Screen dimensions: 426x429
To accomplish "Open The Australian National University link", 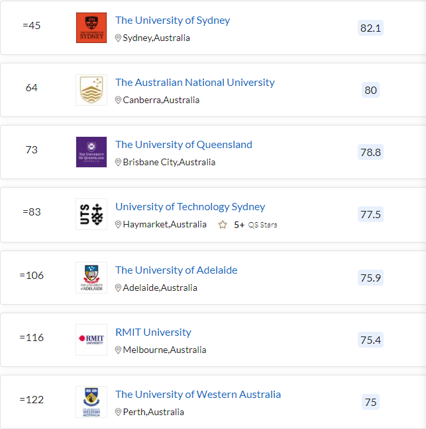I will click(195, 83).
